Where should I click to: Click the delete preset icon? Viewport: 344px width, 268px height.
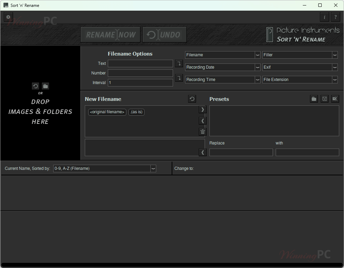tap(335, 99)
